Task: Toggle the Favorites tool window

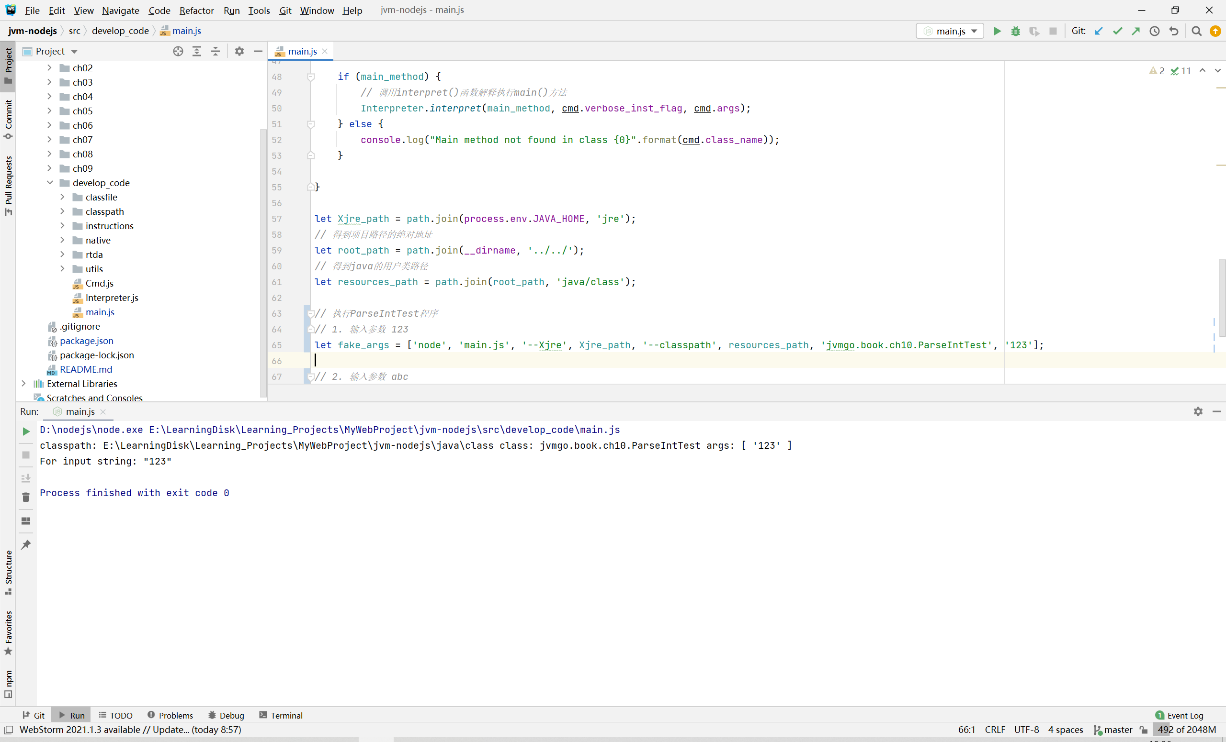Action: pos(8,632)
